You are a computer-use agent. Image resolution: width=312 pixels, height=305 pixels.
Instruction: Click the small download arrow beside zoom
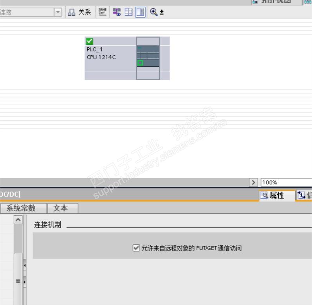162,12
